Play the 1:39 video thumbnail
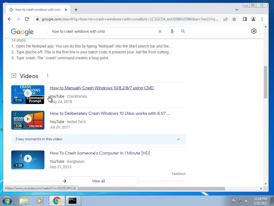This screenshot has height=206, width=274. [28, 160]
